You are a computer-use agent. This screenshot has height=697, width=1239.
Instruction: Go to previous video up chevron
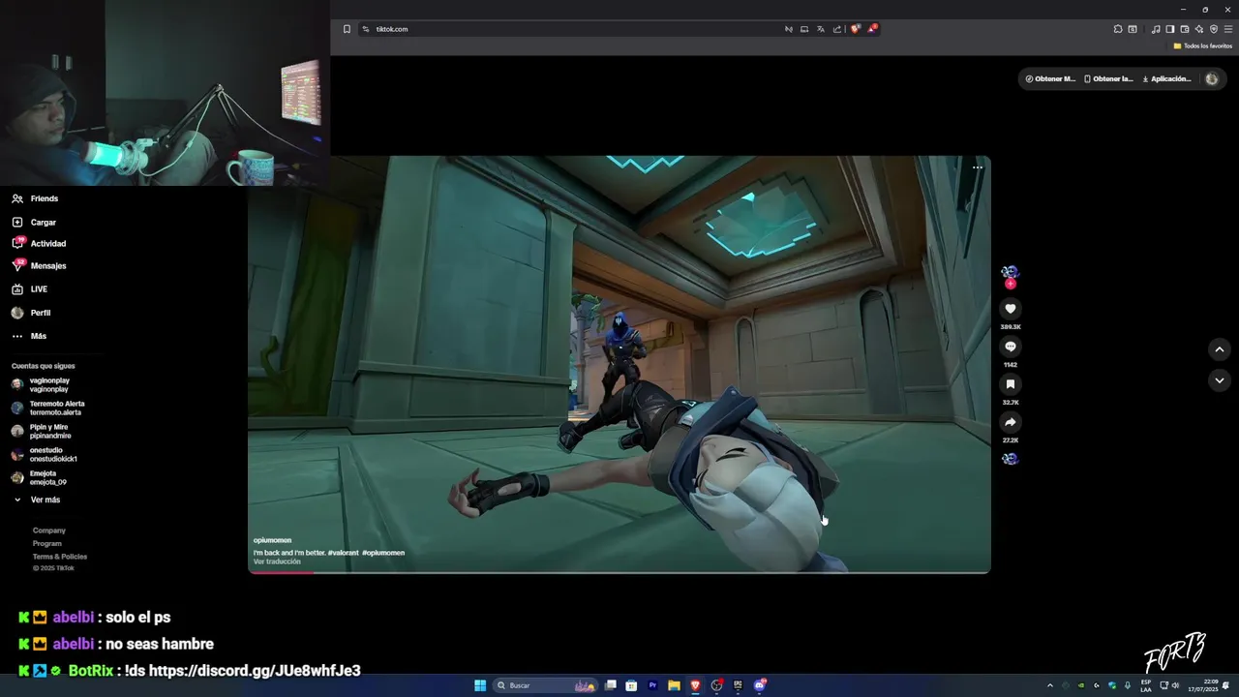coord(1220,349)
